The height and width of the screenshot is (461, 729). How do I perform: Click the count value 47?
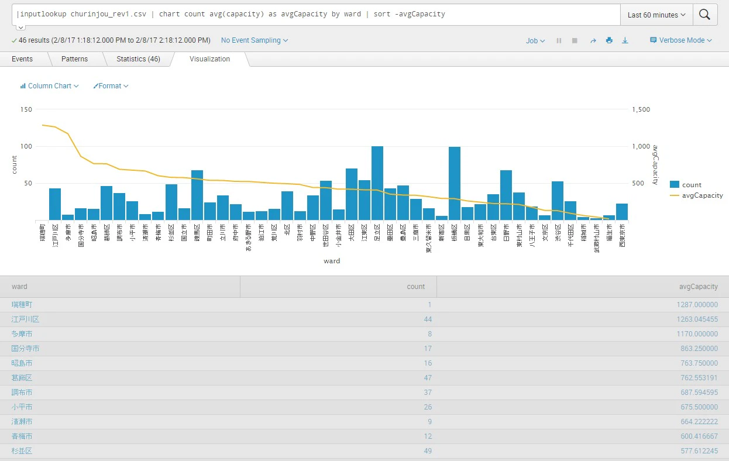click(428, 378)
